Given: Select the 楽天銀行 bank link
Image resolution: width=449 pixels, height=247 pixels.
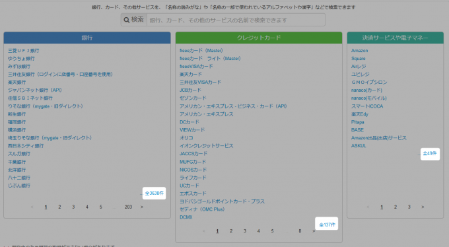Looking at the screenshot, I should [17, 83].
